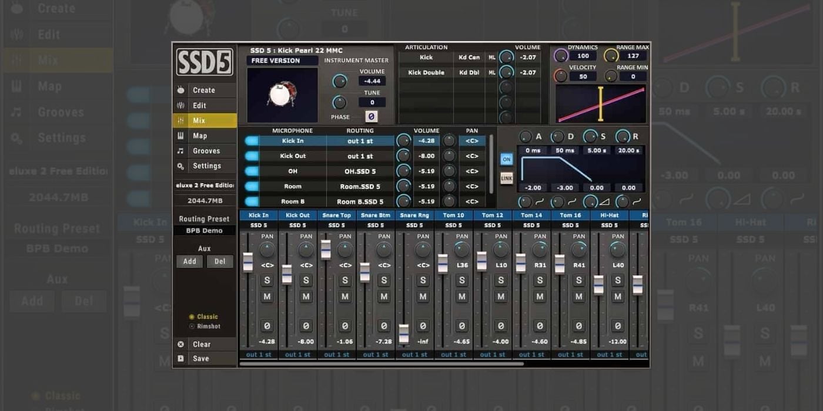Adjust the Velocity knob
This screenshot has width=823, height=411.
point(561,76)
